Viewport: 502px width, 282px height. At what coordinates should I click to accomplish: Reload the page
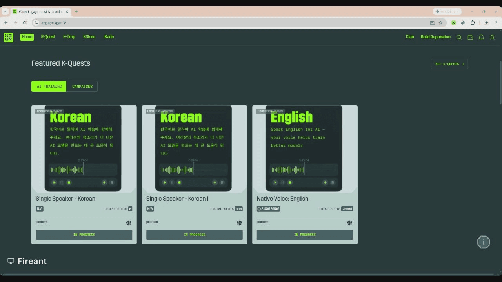tap(25, 23)
